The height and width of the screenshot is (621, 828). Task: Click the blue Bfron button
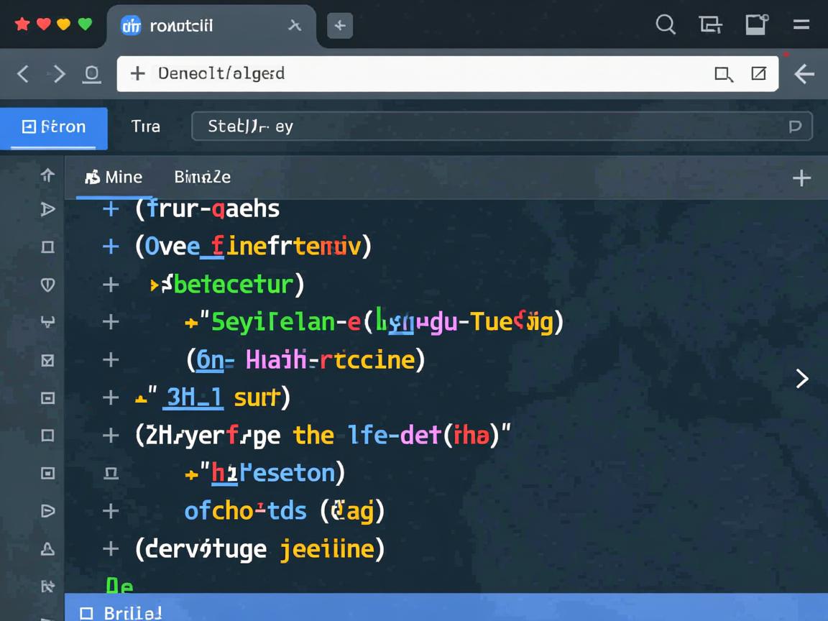pos(54,127)
